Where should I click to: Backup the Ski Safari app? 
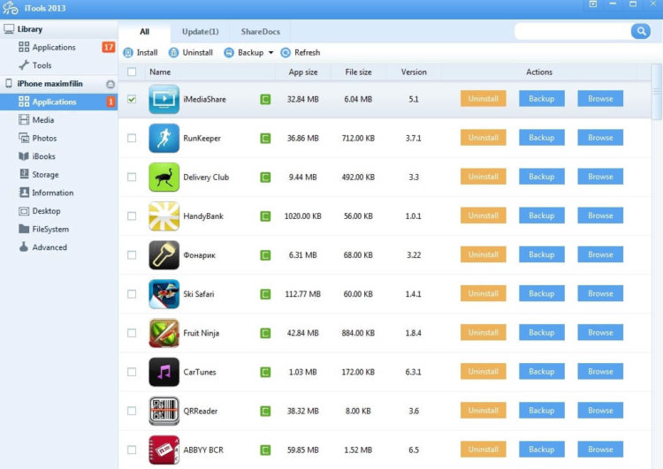click(x=542, y=293)
